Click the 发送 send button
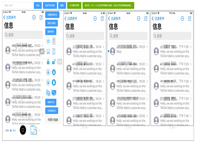 [38, 6]
